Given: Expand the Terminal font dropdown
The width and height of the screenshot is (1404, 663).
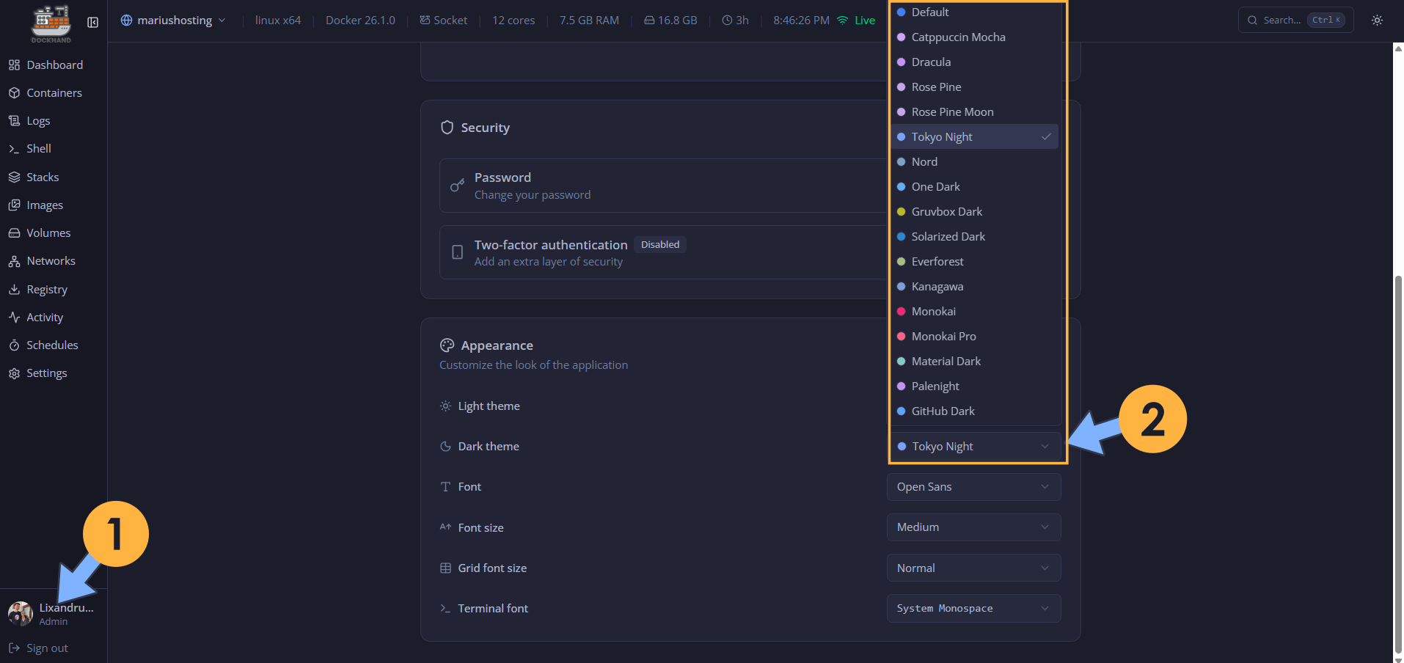Looking at the screenshot, I should pos(973,609).
